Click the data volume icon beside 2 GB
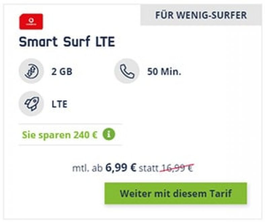The height and width of the screenshot is (222, 265). click(31, 71)
